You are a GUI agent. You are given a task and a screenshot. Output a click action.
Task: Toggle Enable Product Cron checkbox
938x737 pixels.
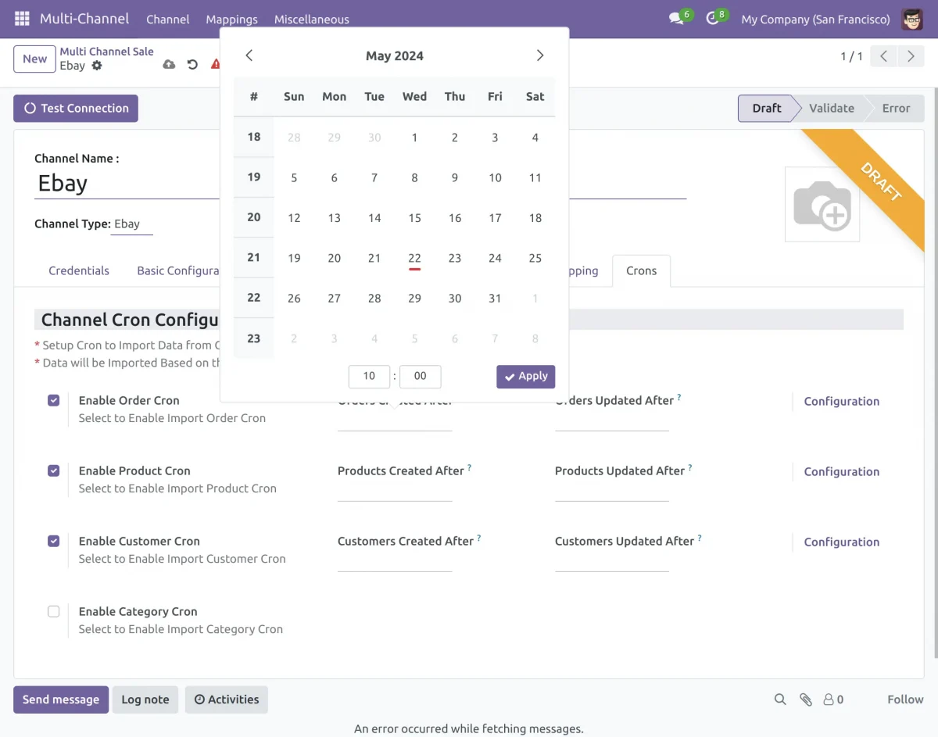coord(54,470)
